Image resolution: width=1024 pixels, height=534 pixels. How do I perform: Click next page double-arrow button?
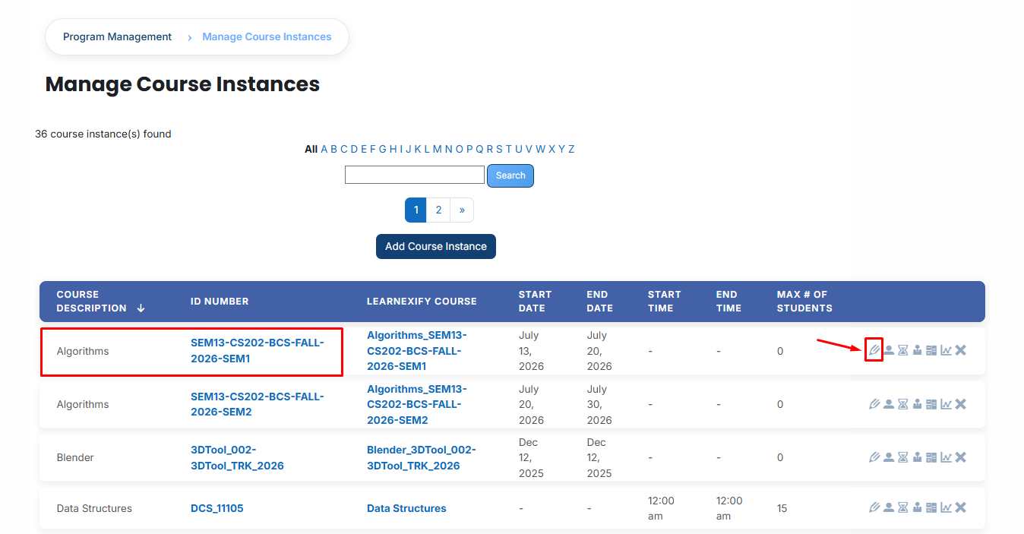point(462,210)
